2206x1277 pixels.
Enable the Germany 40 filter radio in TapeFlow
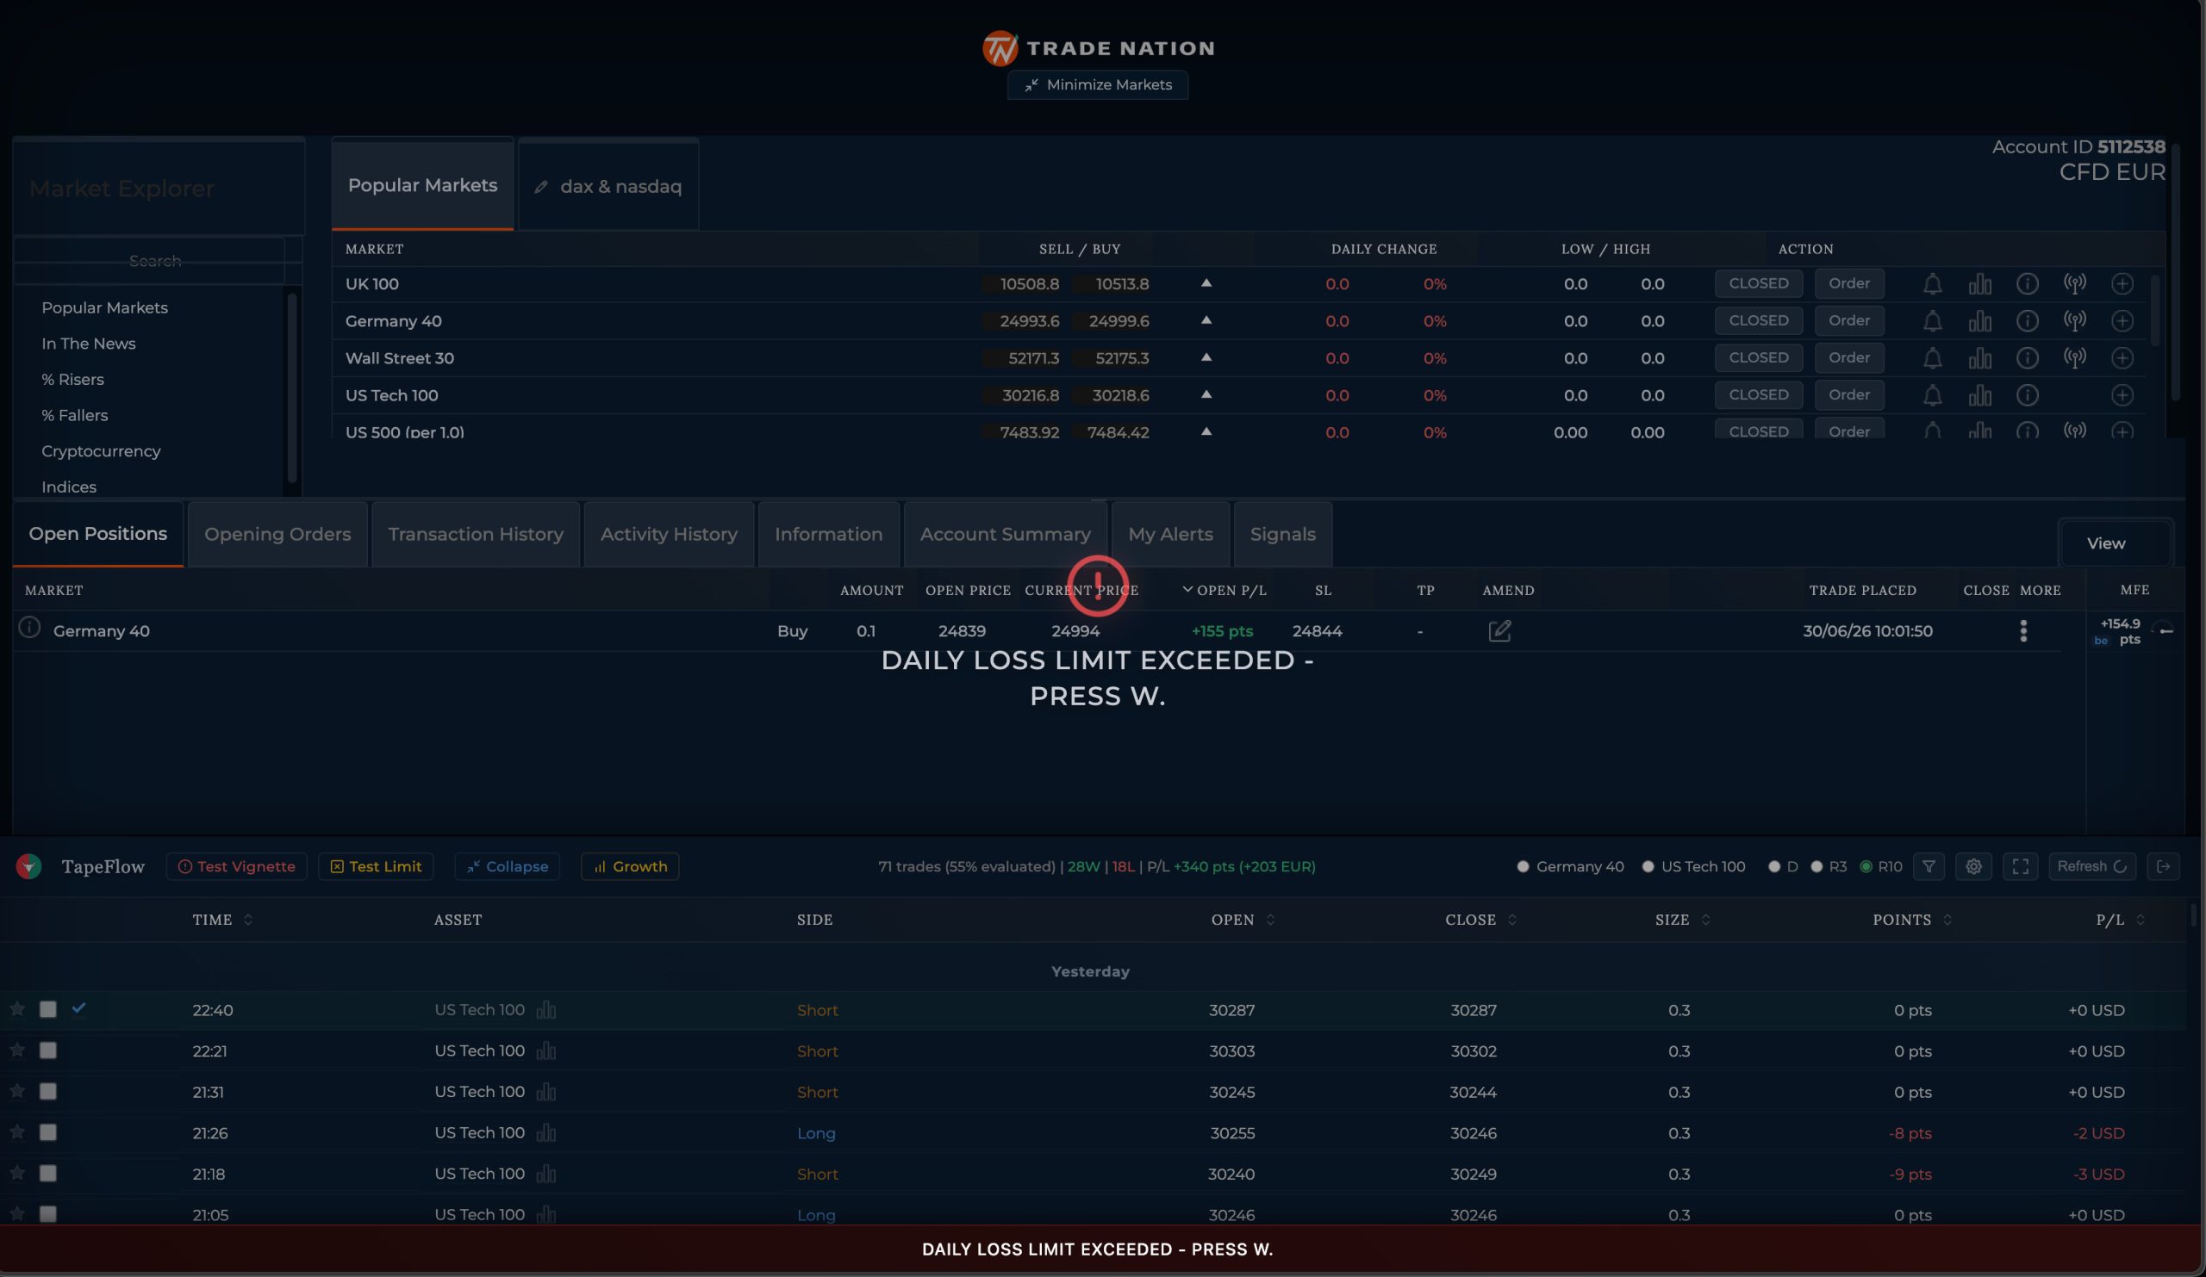coord(1523,867)
